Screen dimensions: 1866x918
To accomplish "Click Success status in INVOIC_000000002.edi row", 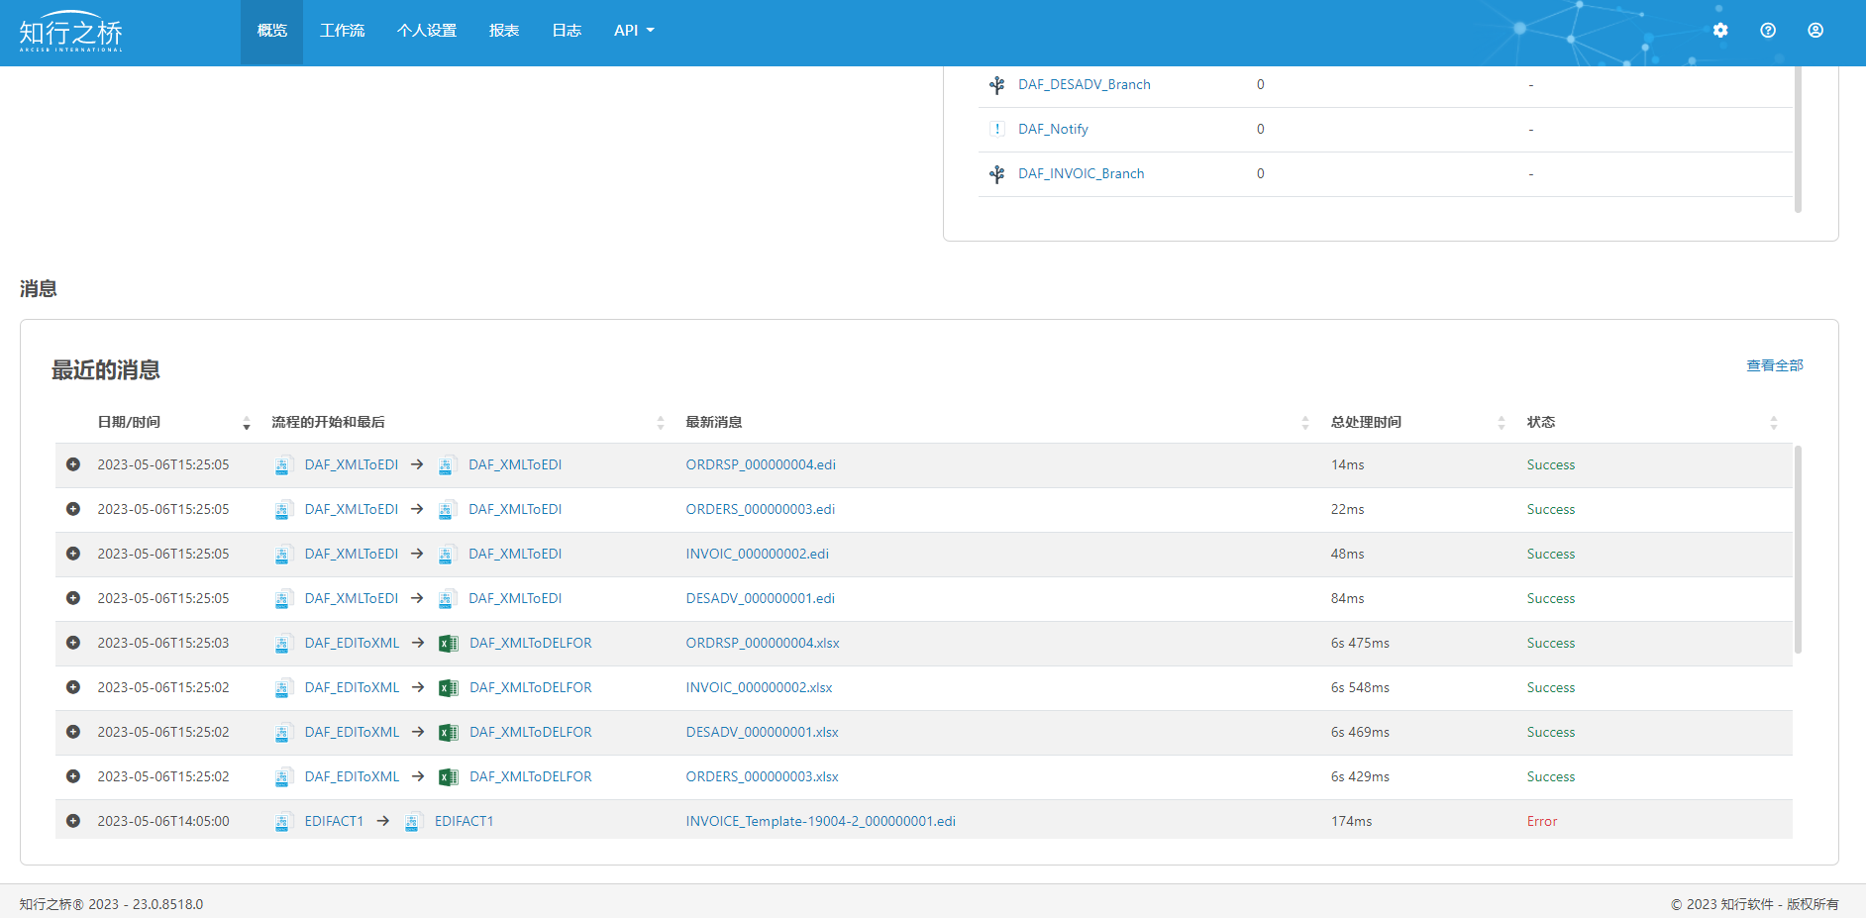I will [1550, 555].
